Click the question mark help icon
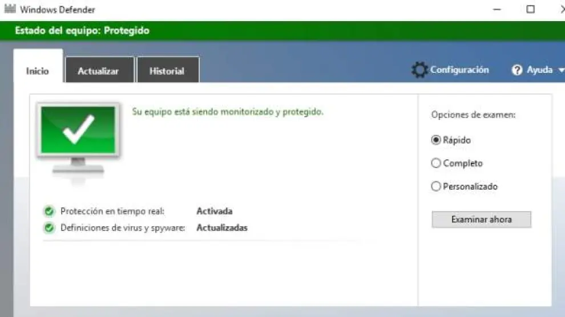Image resolution: width=565 pixels, height=317 pixels. tap(517, 70)
